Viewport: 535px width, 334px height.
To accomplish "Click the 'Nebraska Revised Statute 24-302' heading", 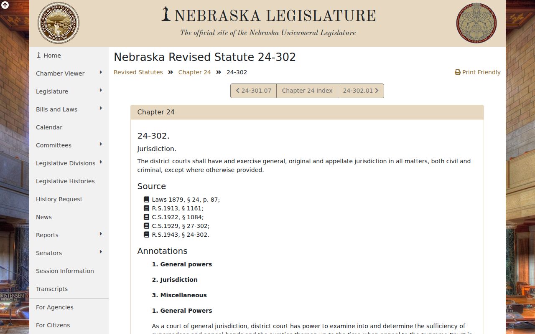I will [205, 57].
